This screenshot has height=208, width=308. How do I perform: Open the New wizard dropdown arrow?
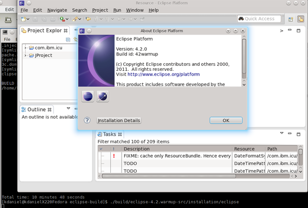coord(28,19)
